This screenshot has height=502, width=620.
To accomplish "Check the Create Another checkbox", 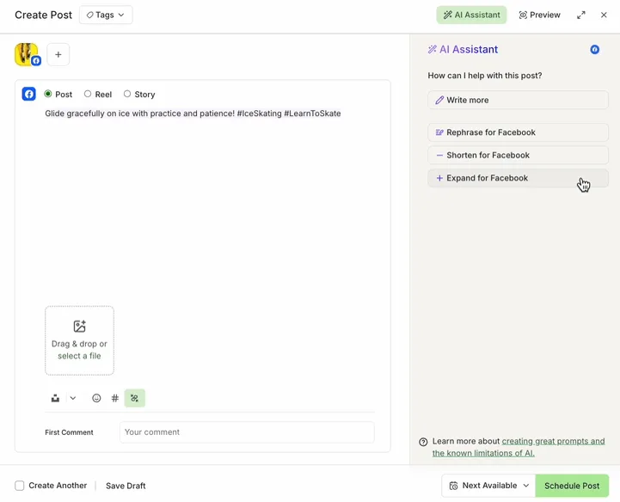I will [x=20, y=486].
